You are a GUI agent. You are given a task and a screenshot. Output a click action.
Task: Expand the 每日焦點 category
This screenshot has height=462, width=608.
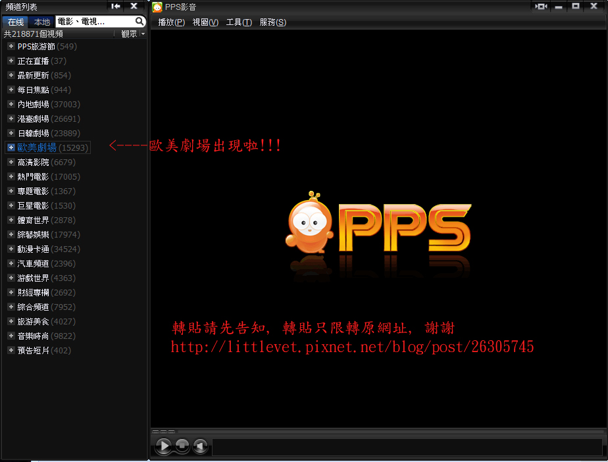(x=11, y=90)
